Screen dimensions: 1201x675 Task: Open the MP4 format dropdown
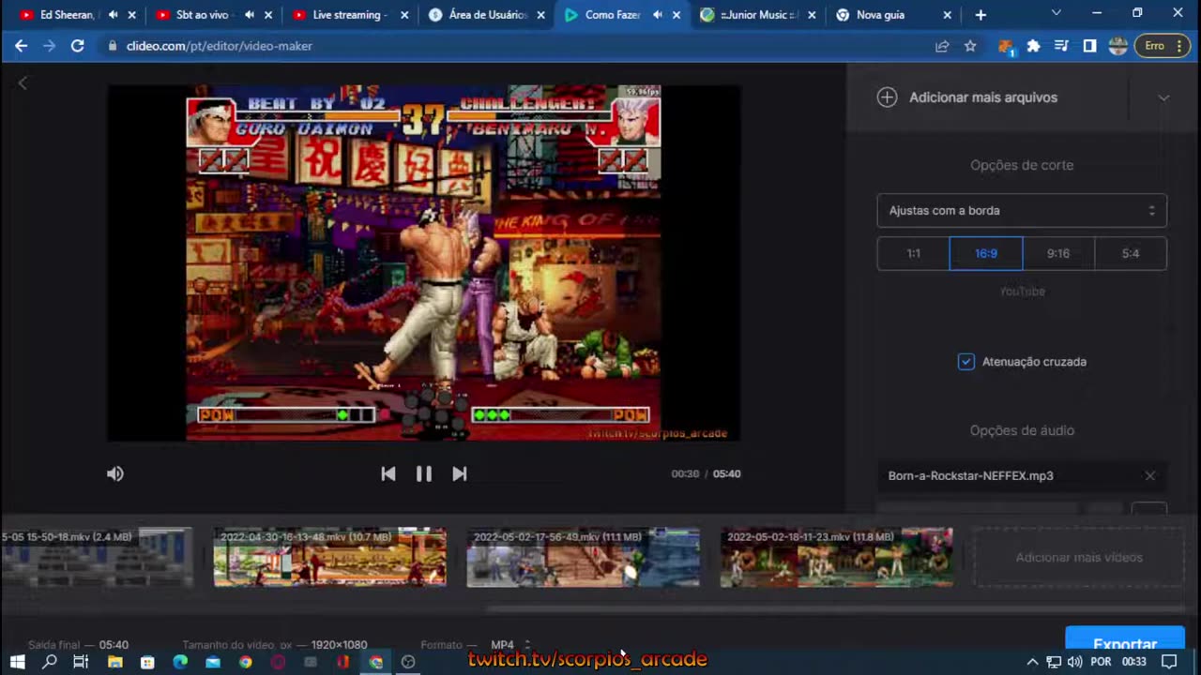tap(510, 645)
